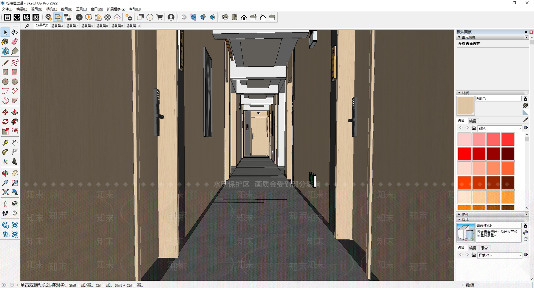
Task: Open the Extension Warehouse cart icon
Action: click(x=160, y=17)
